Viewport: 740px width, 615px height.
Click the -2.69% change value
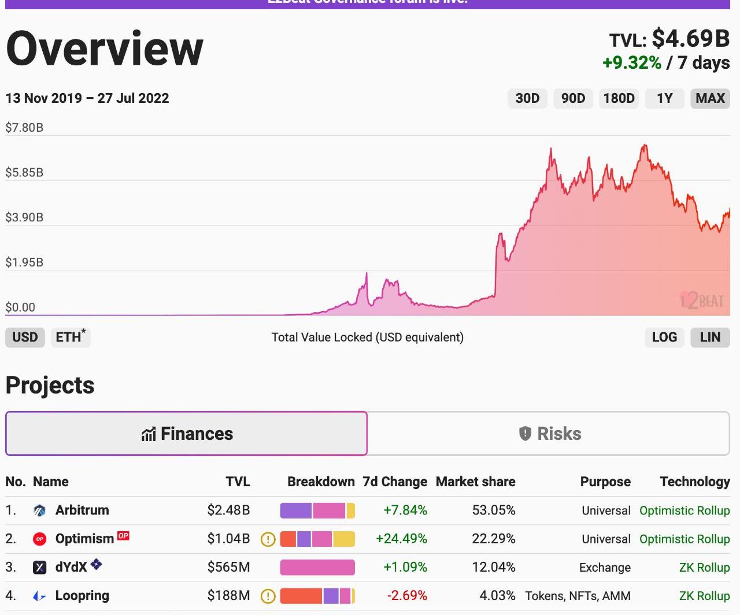407,596
